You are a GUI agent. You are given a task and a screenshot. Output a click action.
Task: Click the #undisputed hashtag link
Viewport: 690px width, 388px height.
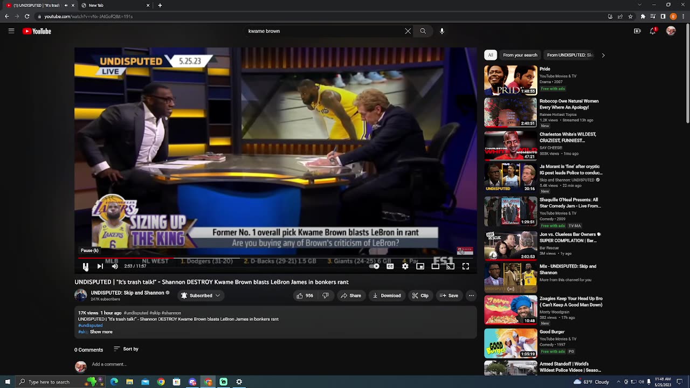coord(90,325)
